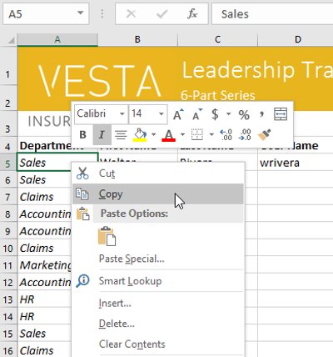Choose Copy from context menu

(158, 194)
